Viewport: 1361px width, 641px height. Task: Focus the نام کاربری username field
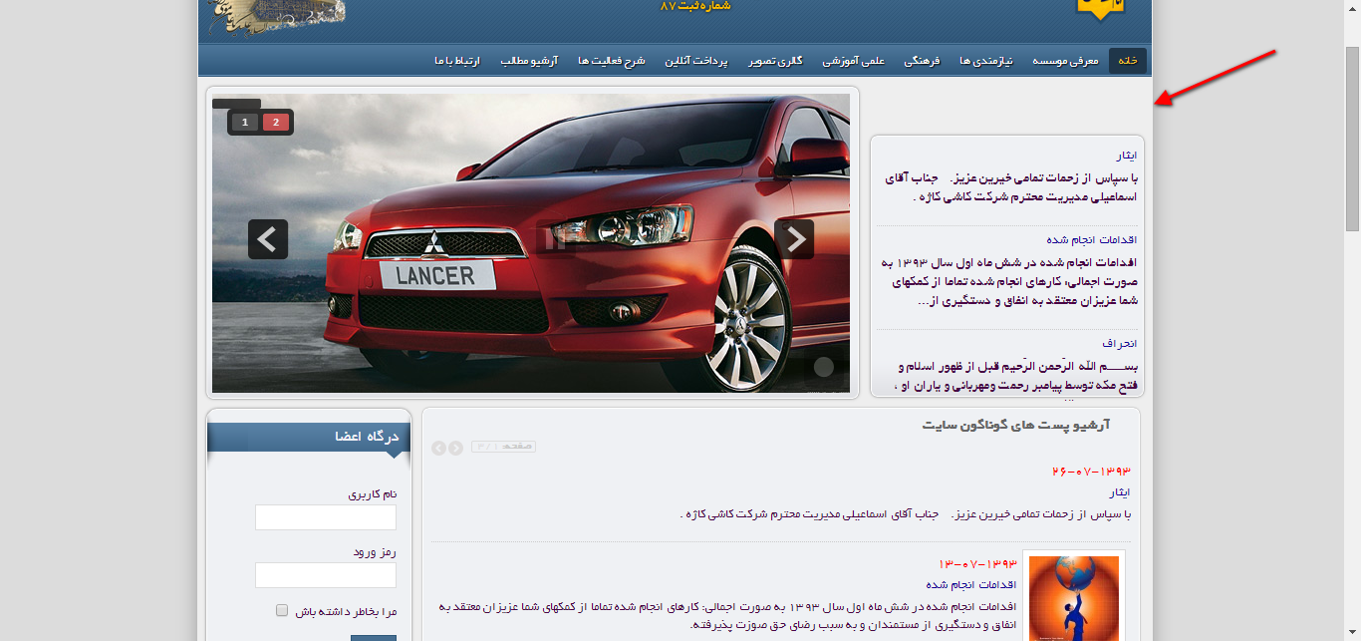pos(326,517)
